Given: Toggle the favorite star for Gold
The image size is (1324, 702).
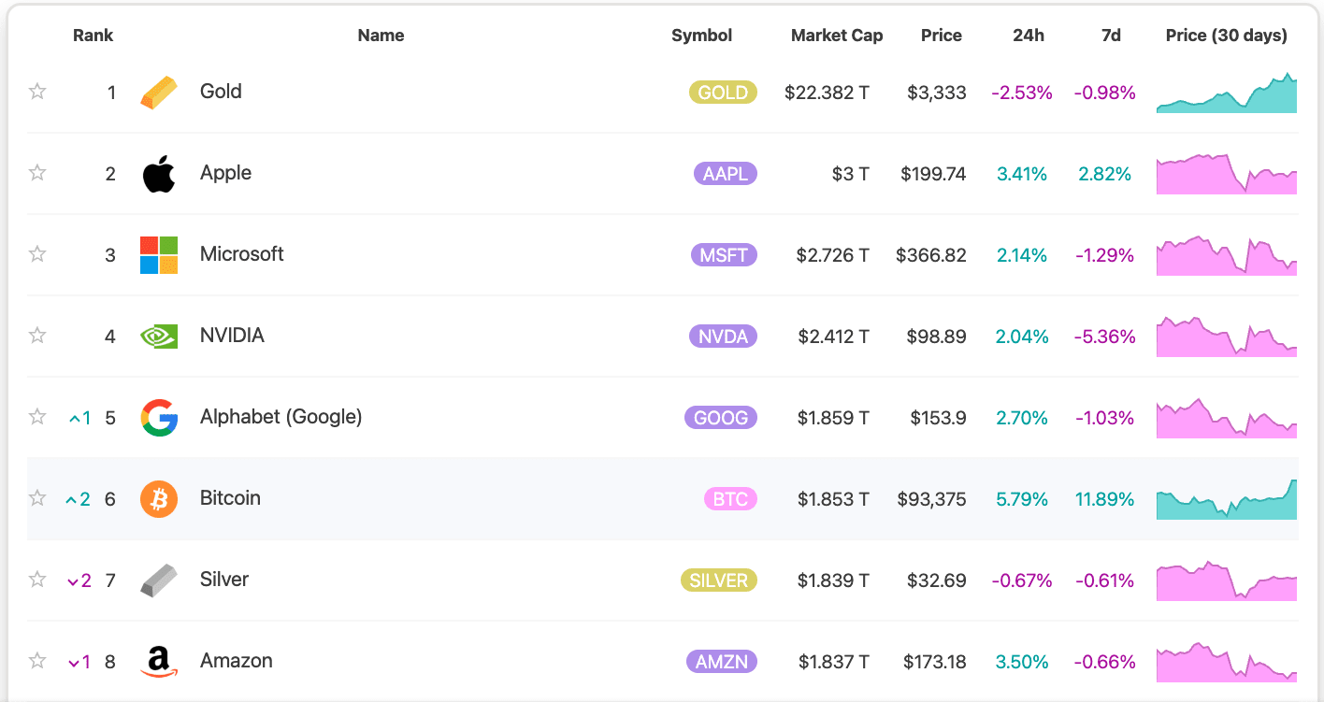Looking at the screenshot, I should [x=37, y=92].
